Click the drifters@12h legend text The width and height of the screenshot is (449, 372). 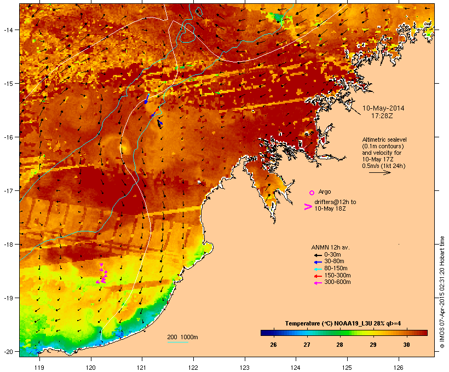click(x=335, y=205)
